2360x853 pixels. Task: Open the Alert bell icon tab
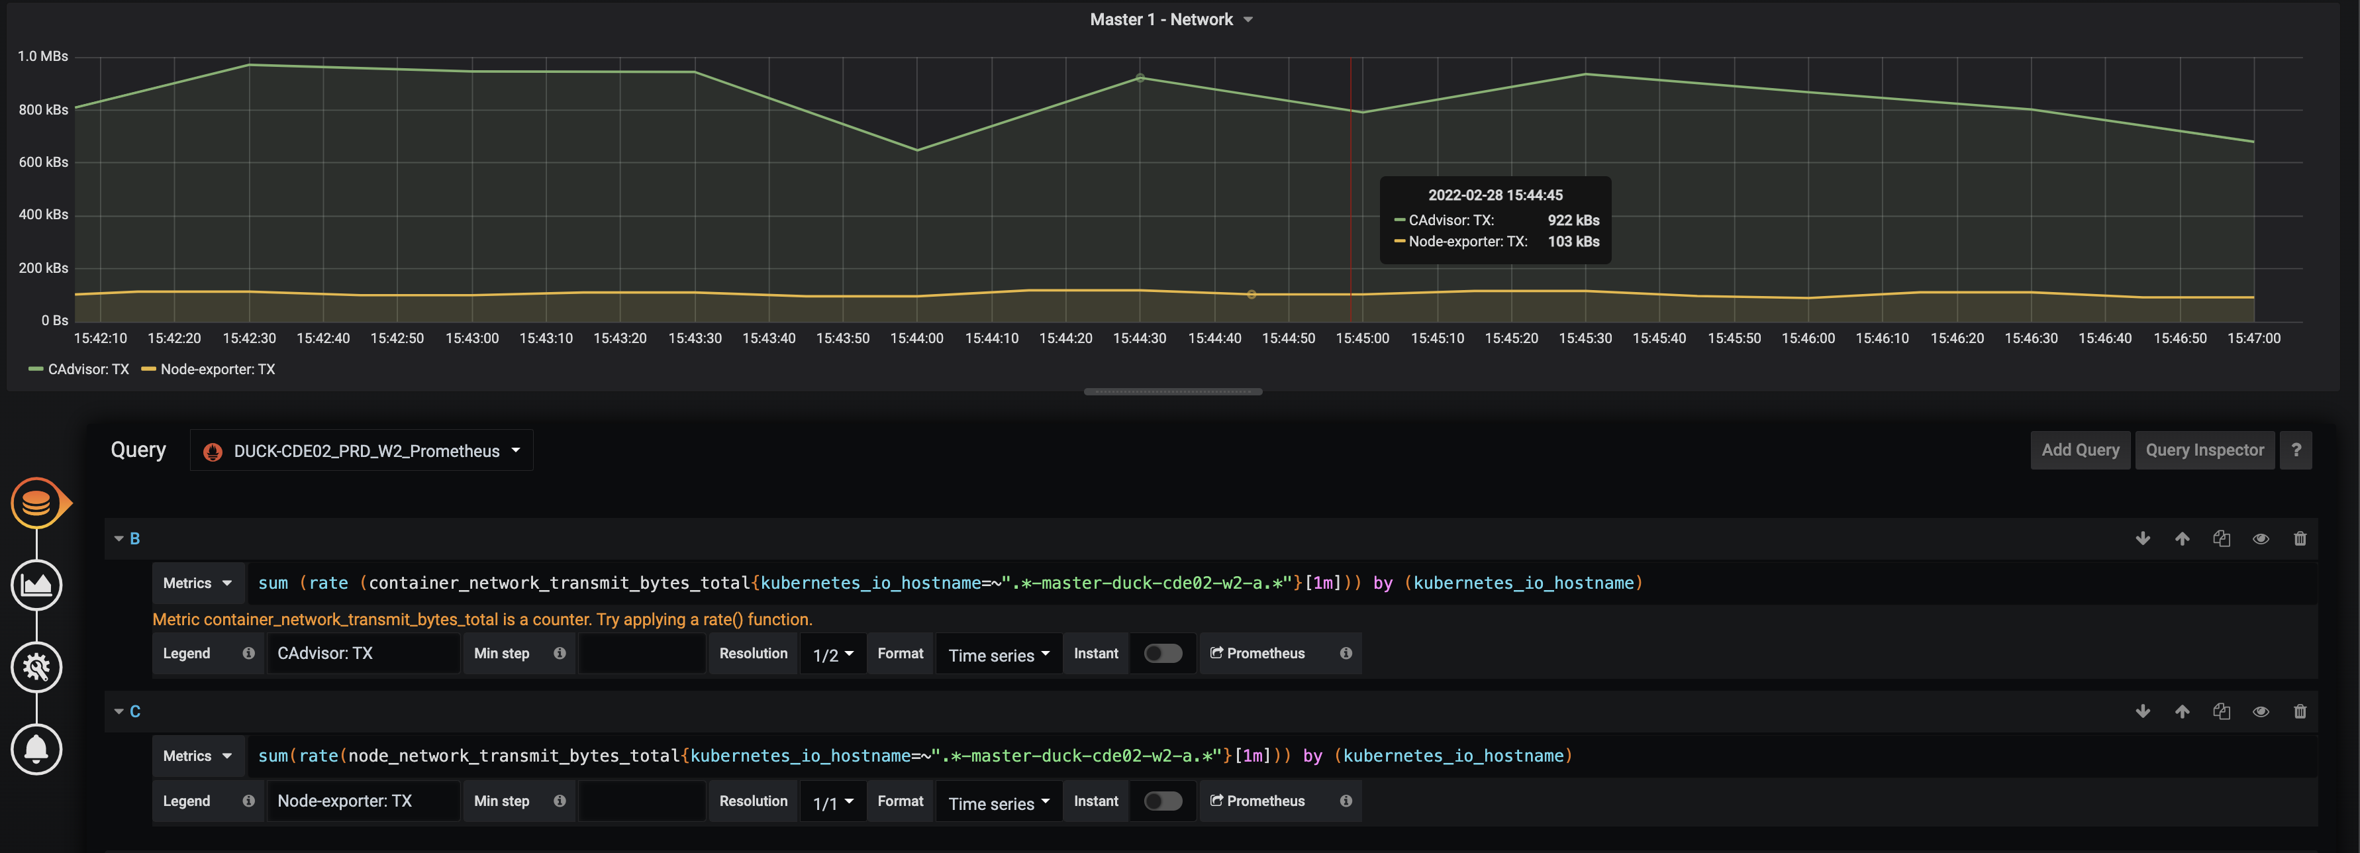point(36,748)
